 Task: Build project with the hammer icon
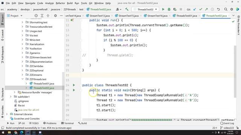click(127, 9)
